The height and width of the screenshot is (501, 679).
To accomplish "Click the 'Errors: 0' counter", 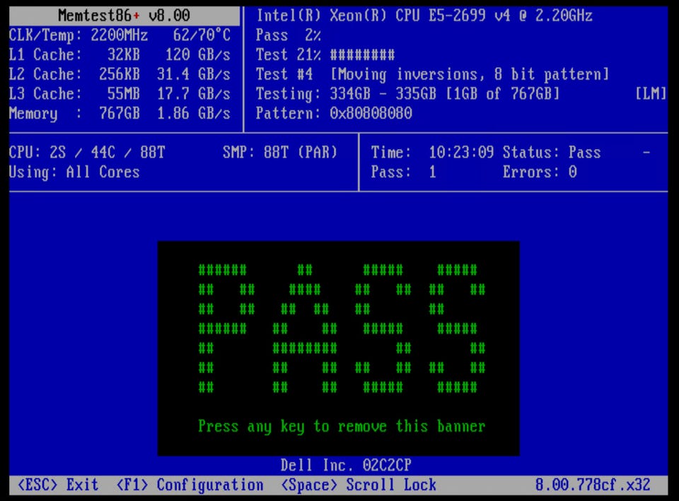I will [540, 172].
